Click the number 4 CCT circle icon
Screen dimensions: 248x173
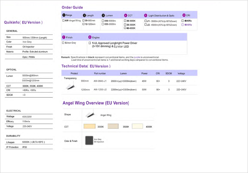click(x=126, y=15)
